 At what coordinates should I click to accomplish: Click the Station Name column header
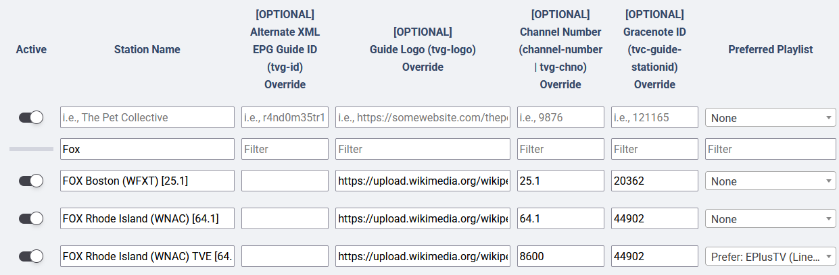coord(147,49)
